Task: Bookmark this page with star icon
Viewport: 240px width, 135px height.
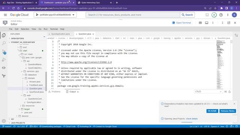Action: [215, 8]
